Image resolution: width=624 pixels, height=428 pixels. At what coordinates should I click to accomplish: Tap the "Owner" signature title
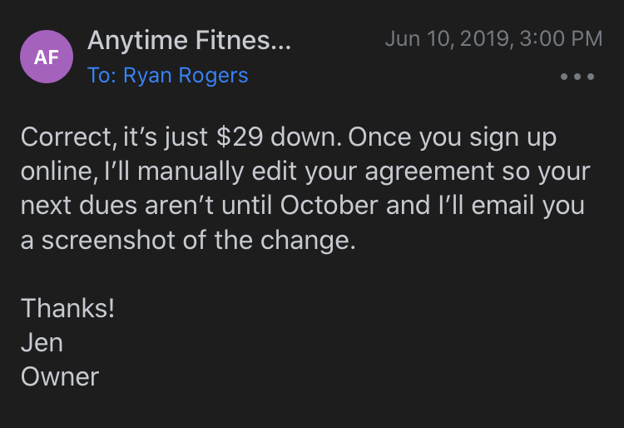click(x=60, y=376)
